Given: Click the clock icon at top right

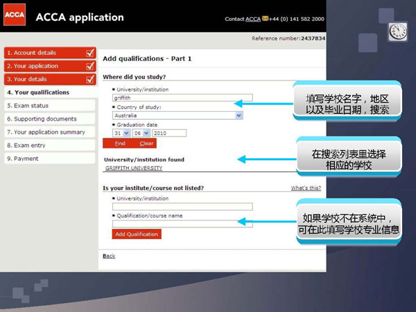Looking at the screenshot, I should [x=398, y=31].
